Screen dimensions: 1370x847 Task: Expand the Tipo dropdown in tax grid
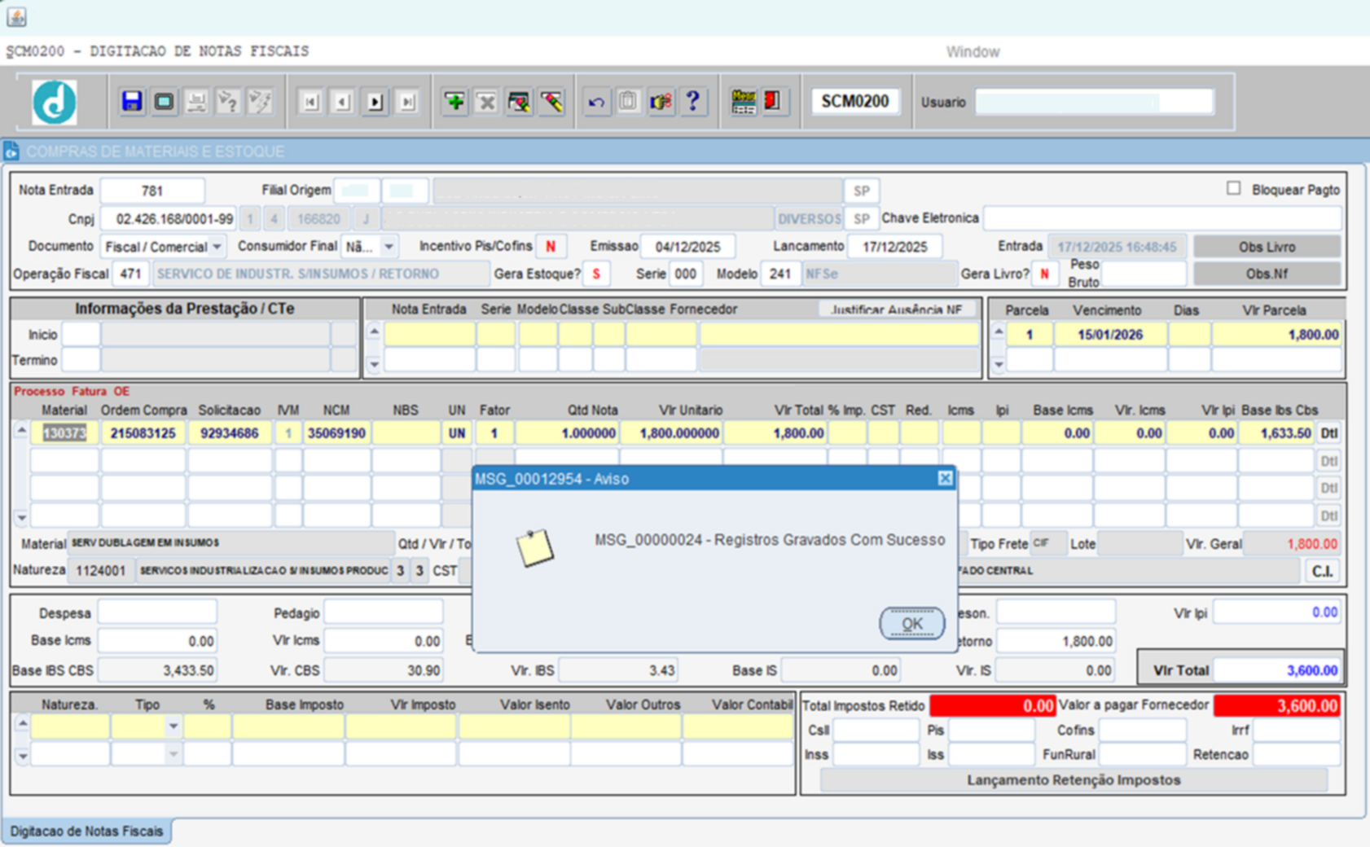pos(173,726)
